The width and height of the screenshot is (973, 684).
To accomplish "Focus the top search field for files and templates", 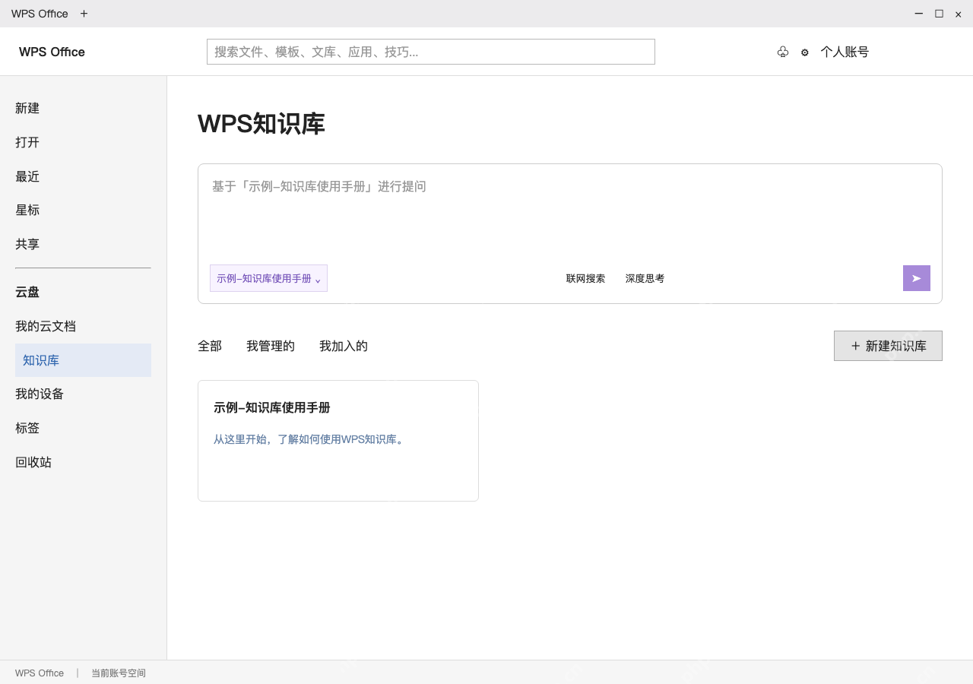I will (431, 52).
